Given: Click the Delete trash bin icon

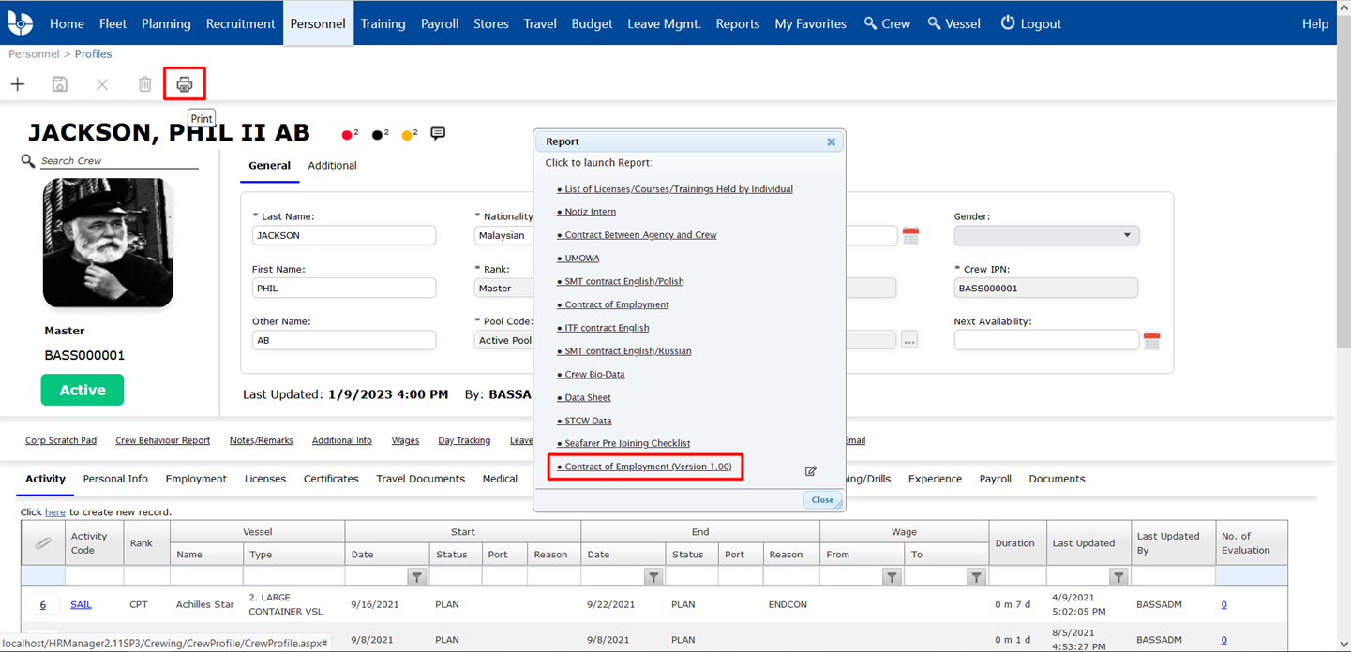Looking at the screenshot, I should click(144, 84).
